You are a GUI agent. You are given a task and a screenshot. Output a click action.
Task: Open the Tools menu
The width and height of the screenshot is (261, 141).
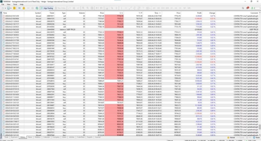click(x=15, y=4)
